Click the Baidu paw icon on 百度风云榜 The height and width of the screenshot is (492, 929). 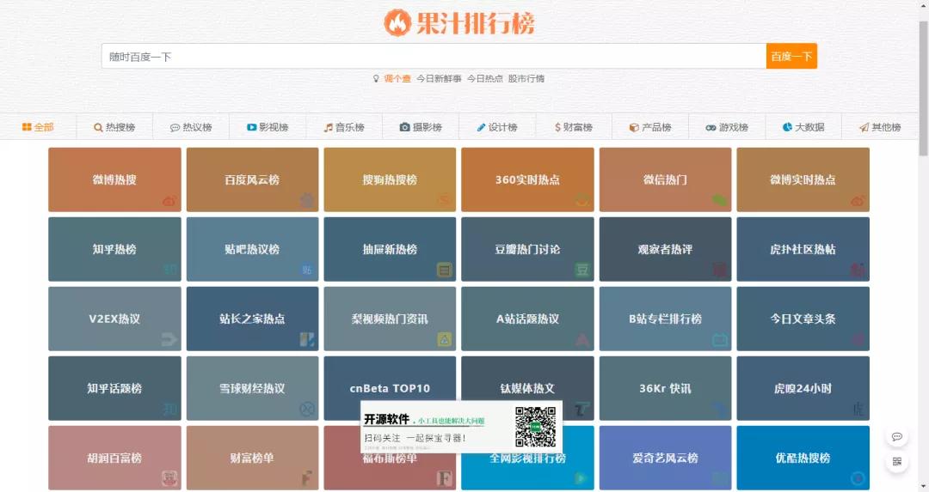click(307, 200)
